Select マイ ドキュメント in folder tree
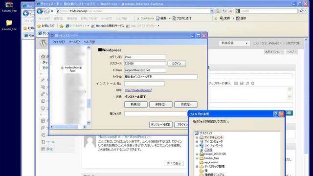Screen dimensions: 313x176 tap(213, 137)
